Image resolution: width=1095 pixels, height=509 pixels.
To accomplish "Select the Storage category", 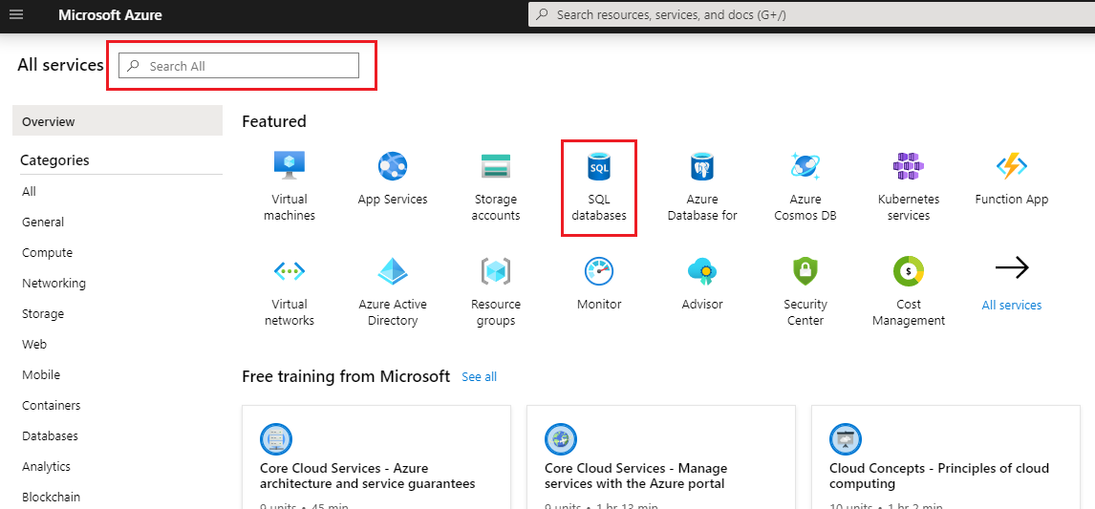I will tap(43, 313).
